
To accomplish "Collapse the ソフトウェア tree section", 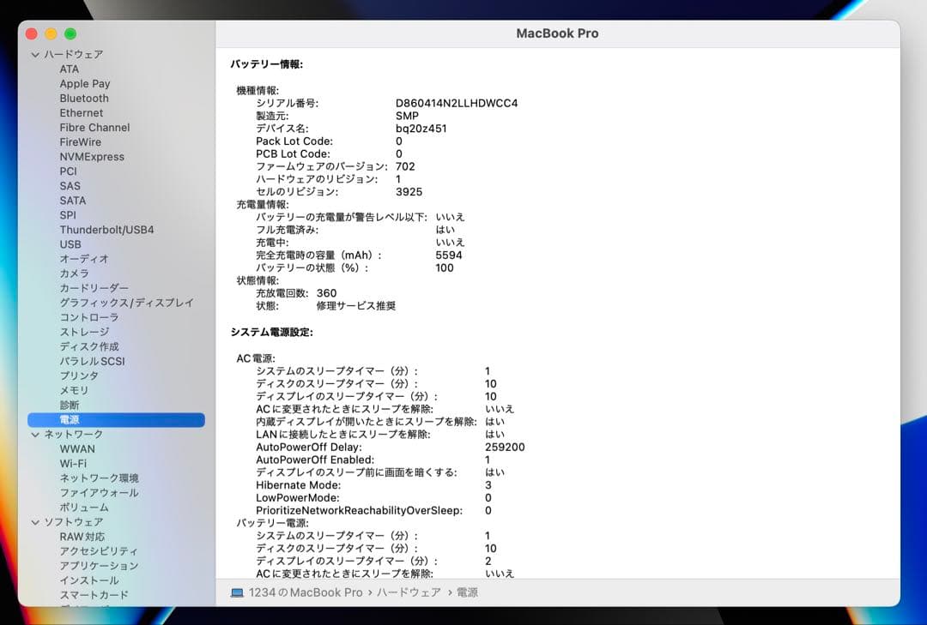I will pos(34,521).
